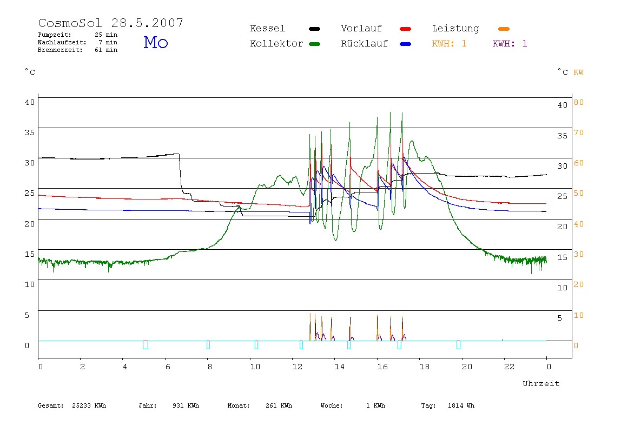Select the 'Vorlauf' legend label

pyautogui.click(x=361, y=29)
